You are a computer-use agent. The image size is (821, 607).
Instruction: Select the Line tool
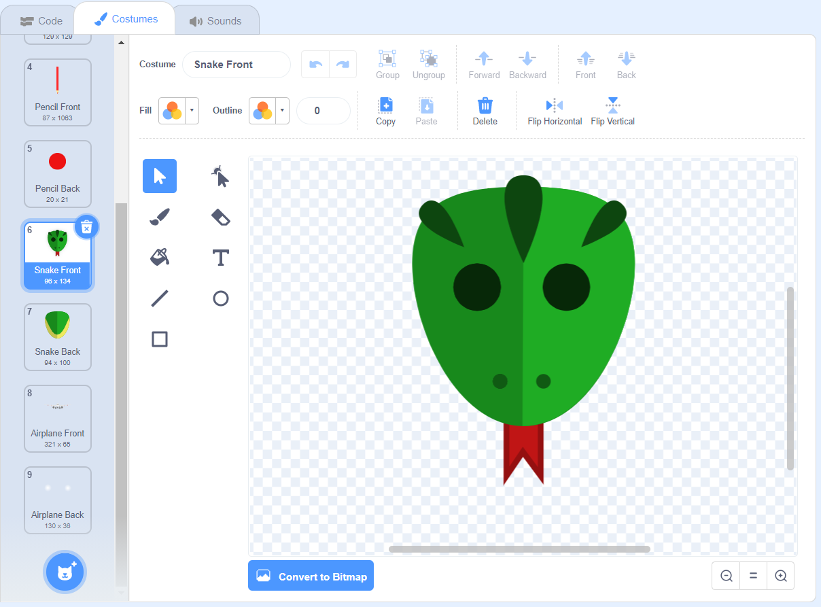[x=159, y=298]
